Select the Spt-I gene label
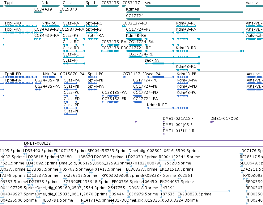 [91, 3]
